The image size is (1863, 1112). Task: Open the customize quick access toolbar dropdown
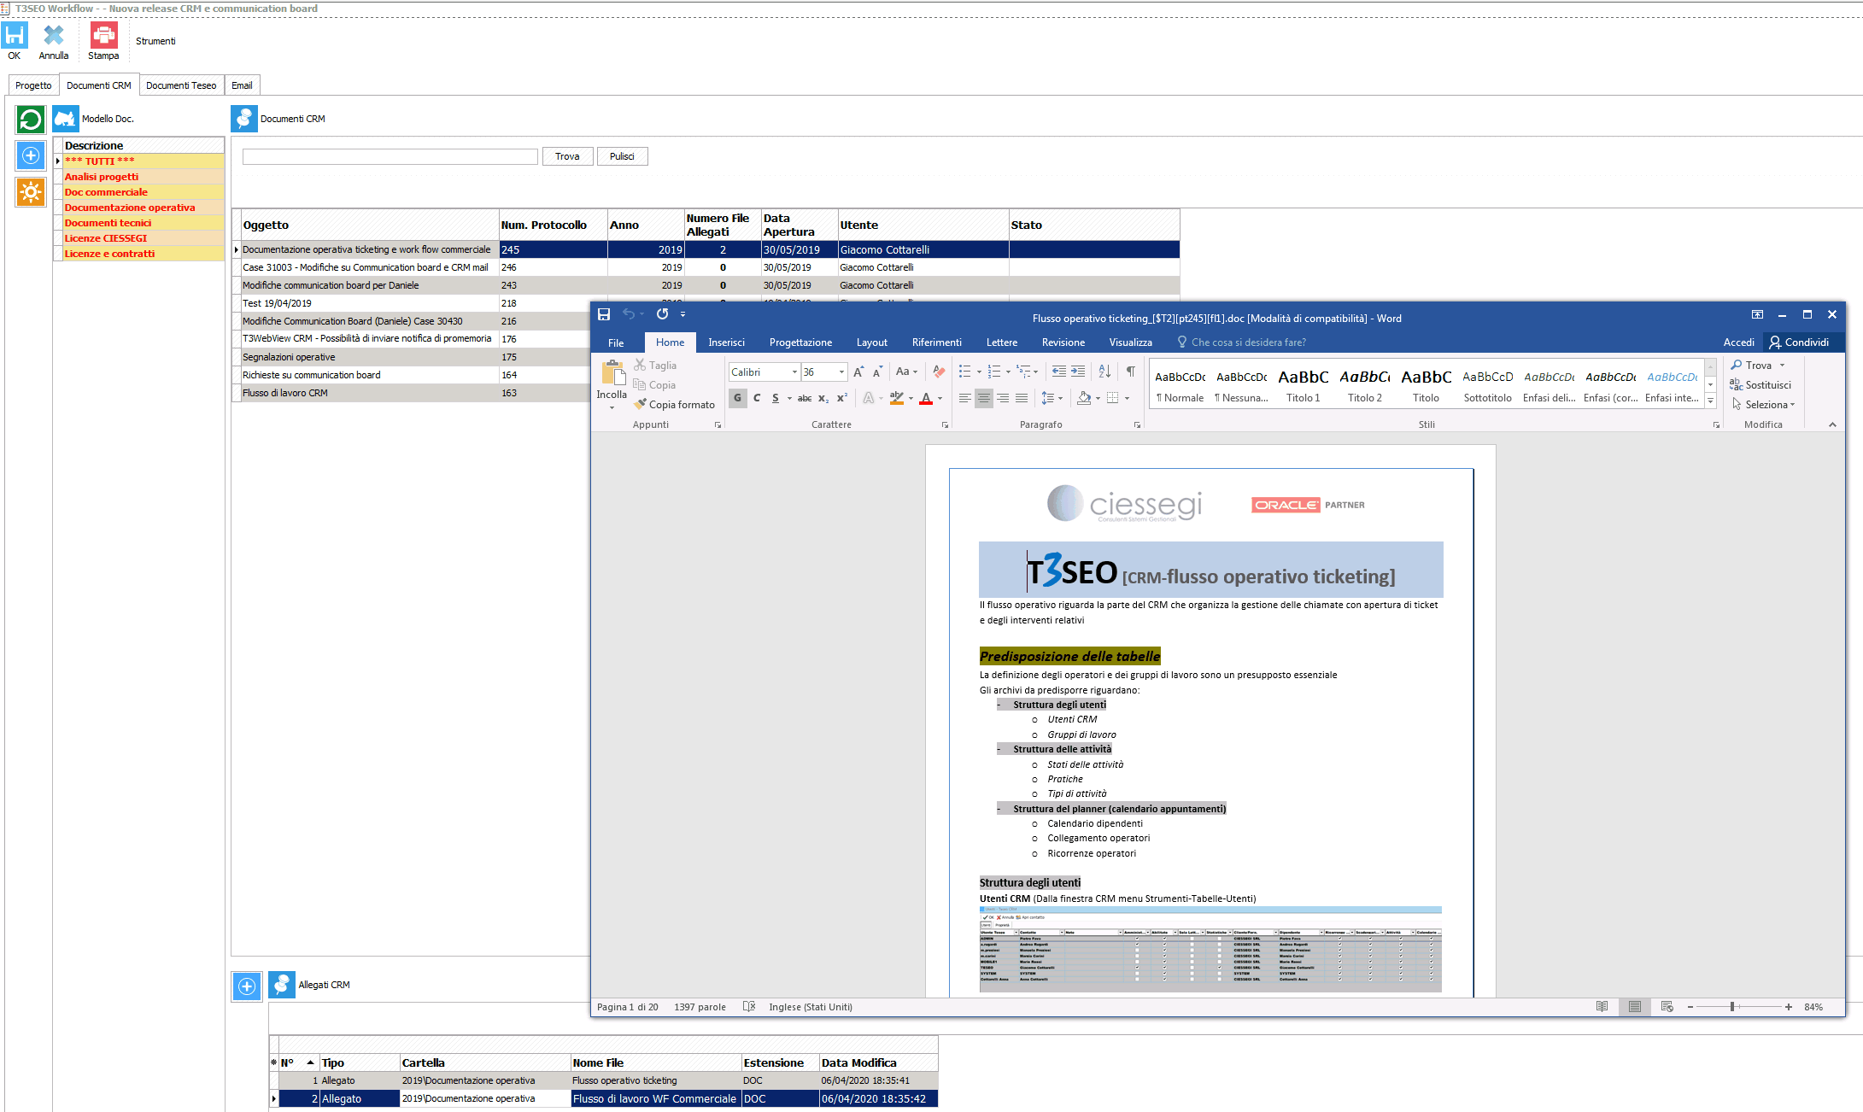683,314
